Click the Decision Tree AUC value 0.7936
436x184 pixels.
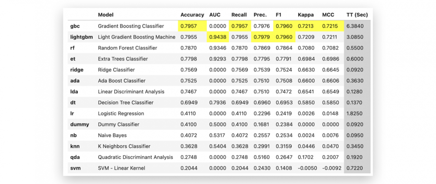217,103
